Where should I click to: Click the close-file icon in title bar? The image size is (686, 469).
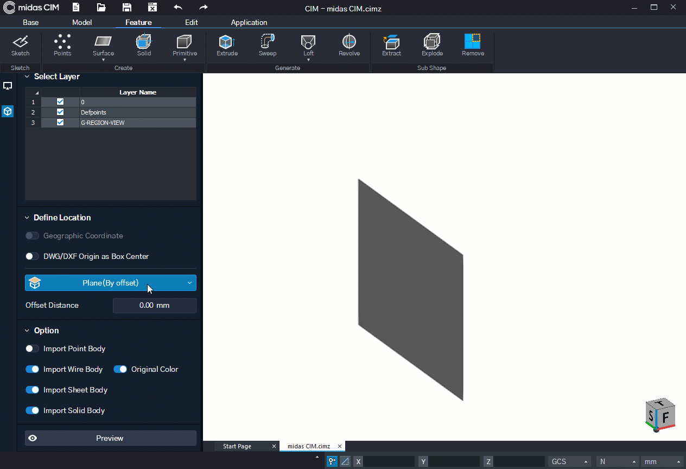click(x=153, y=8)
